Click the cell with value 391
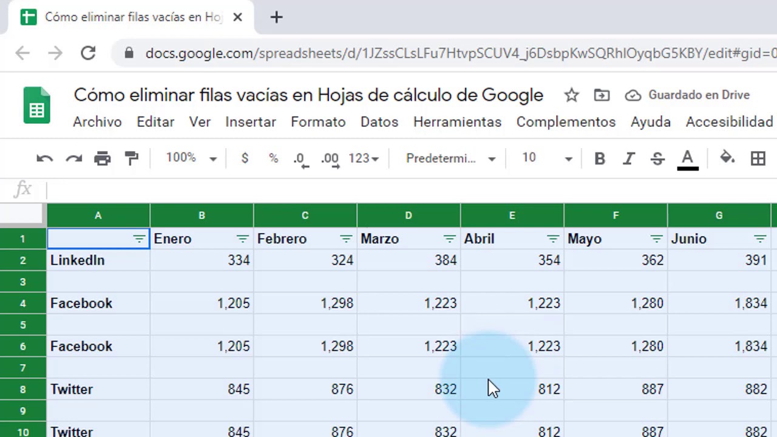Image resolution: width=777 pixels, height=437 pixels. click(x=719, y=260)
